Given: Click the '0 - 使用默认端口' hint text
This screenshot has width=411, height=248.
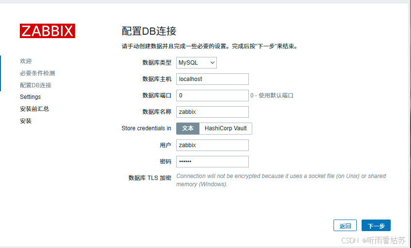Looking at the screenshot, I should [x=272, y=96].
